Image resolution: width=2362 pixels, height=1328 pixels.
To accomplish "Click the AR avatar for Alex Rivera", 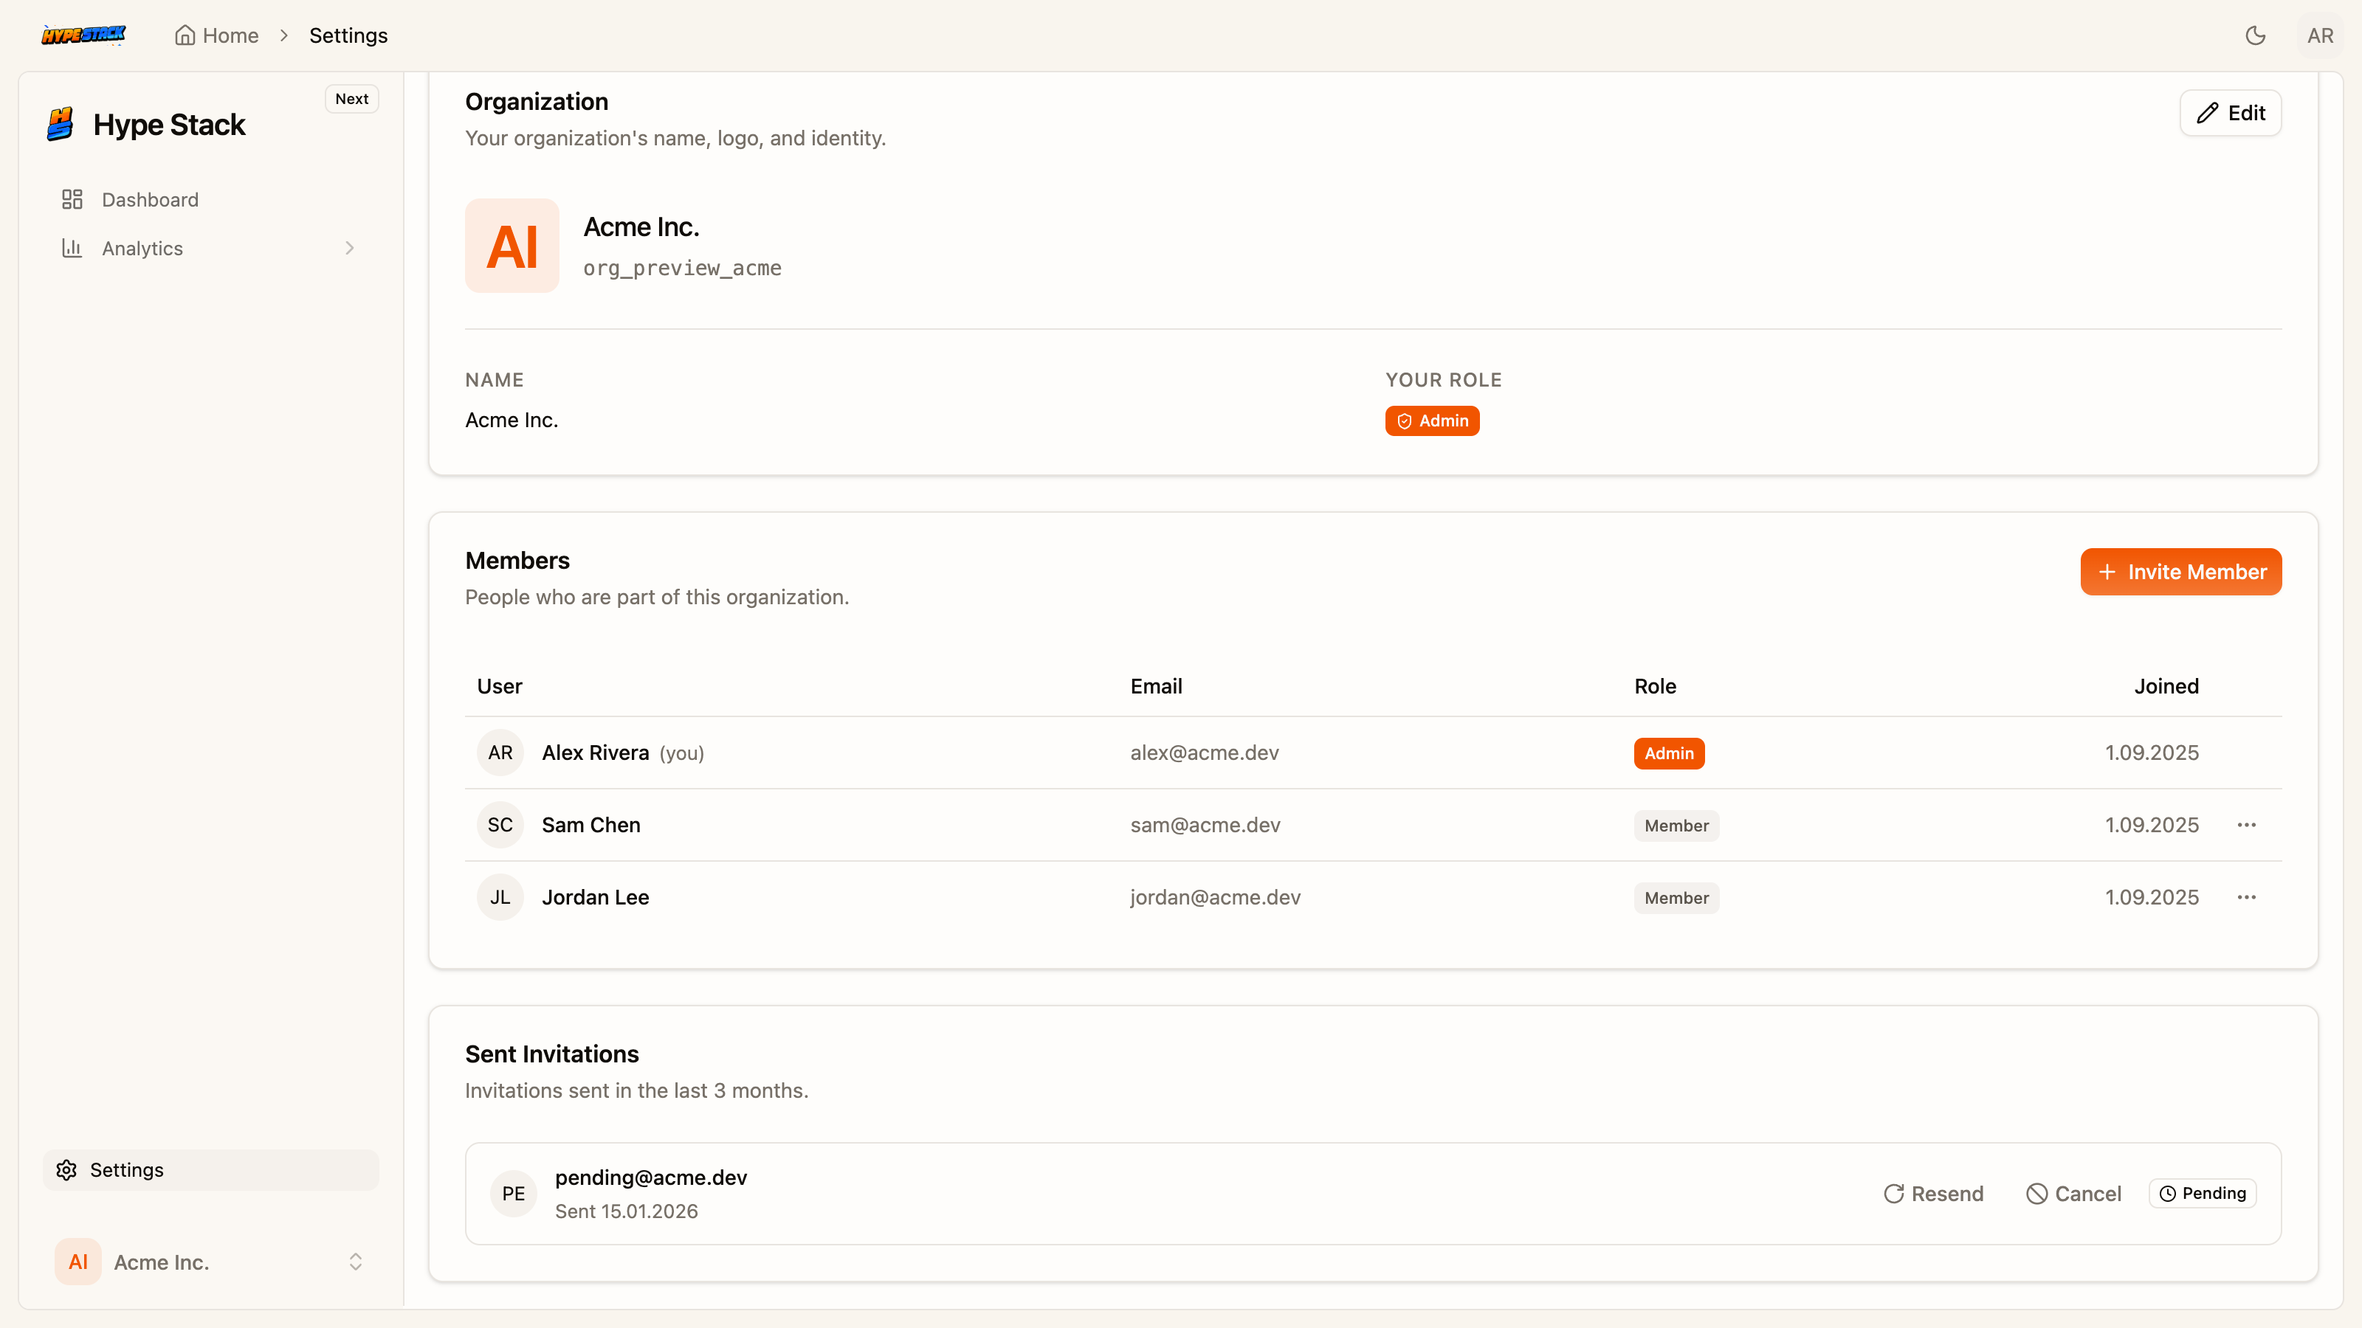I will point(500,753).
